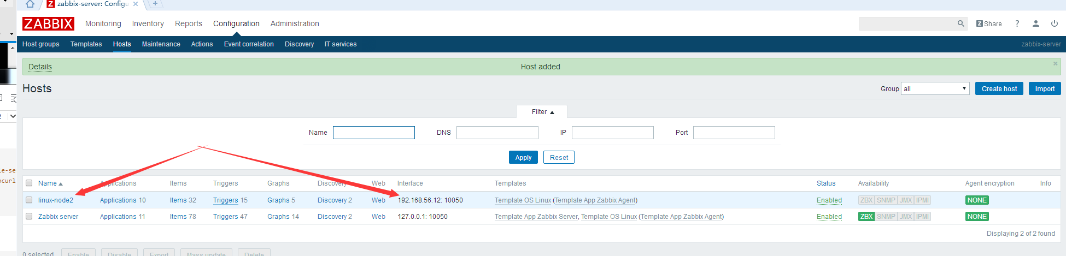Click NONE encryption badge for Zabbix server
Image resolution: width=1066 pixels, height=256 pixels.
[977, 217]
